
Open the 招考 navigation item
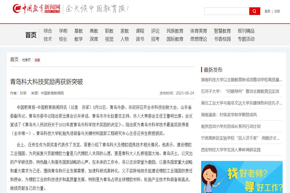coord(155,39)
